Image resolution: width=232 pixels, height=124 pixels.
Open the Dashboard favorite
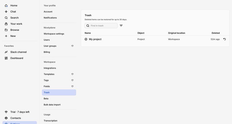[x=16, y=58]
